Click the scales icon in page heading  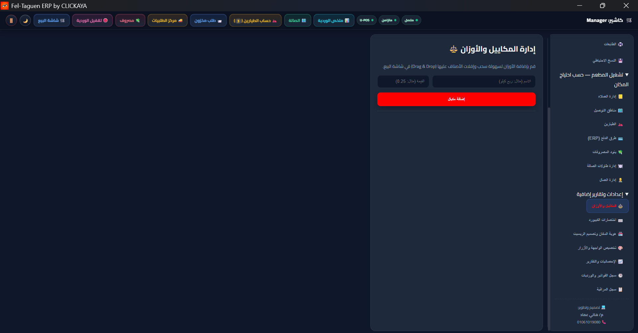[x=453, y=49]
